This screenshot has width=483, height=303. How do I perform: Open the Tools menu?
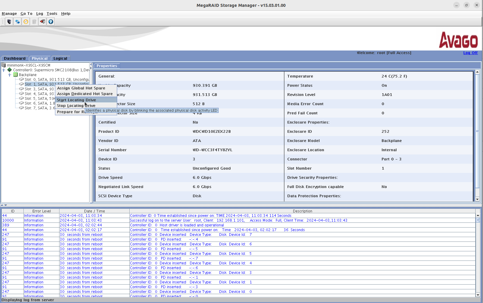[52, 14]
